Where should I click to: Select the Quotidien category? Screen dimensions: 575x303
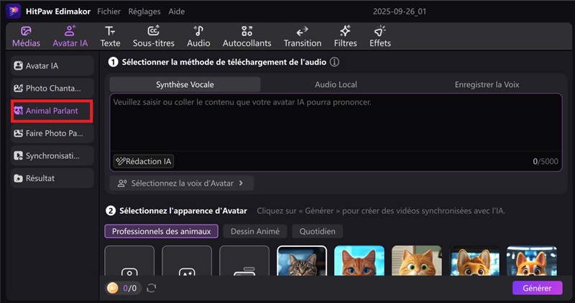pos(317,231)
